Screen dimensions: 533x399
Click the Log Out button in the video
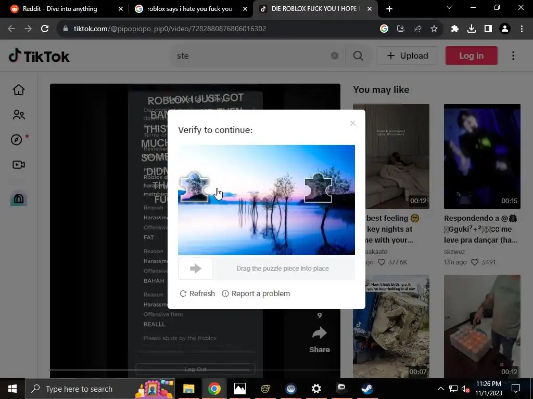coord(195,369)
